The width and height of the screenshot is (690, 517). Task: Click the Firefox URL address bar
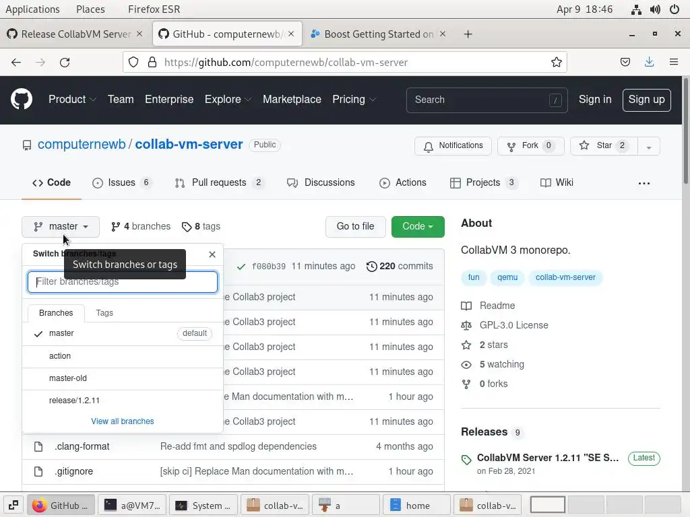345,63
